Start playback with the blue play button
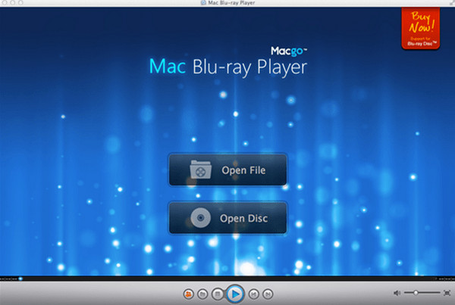 coord(235,294)
